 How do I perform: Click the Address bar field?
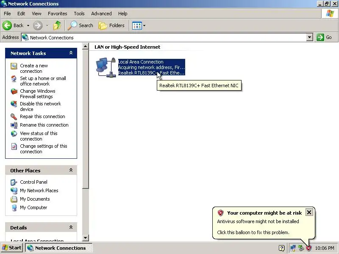click(x=164, y=37)
